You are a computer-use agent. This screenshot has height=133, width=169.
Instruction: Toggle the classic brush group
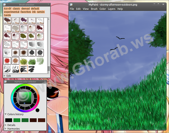16,9
